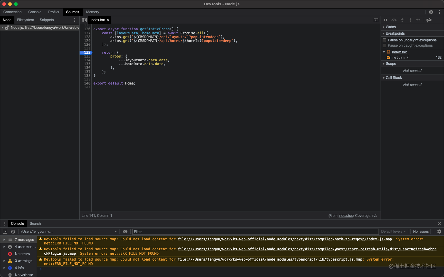Hide the navigator sidebar toggle icon
Viewport: 444px width, 277px height.
(x=84, y=20)
